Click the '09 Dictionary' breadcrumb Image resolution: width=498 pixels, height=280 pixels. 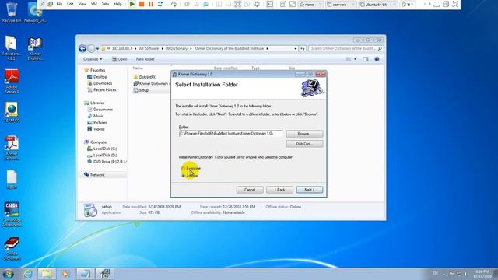177,48
